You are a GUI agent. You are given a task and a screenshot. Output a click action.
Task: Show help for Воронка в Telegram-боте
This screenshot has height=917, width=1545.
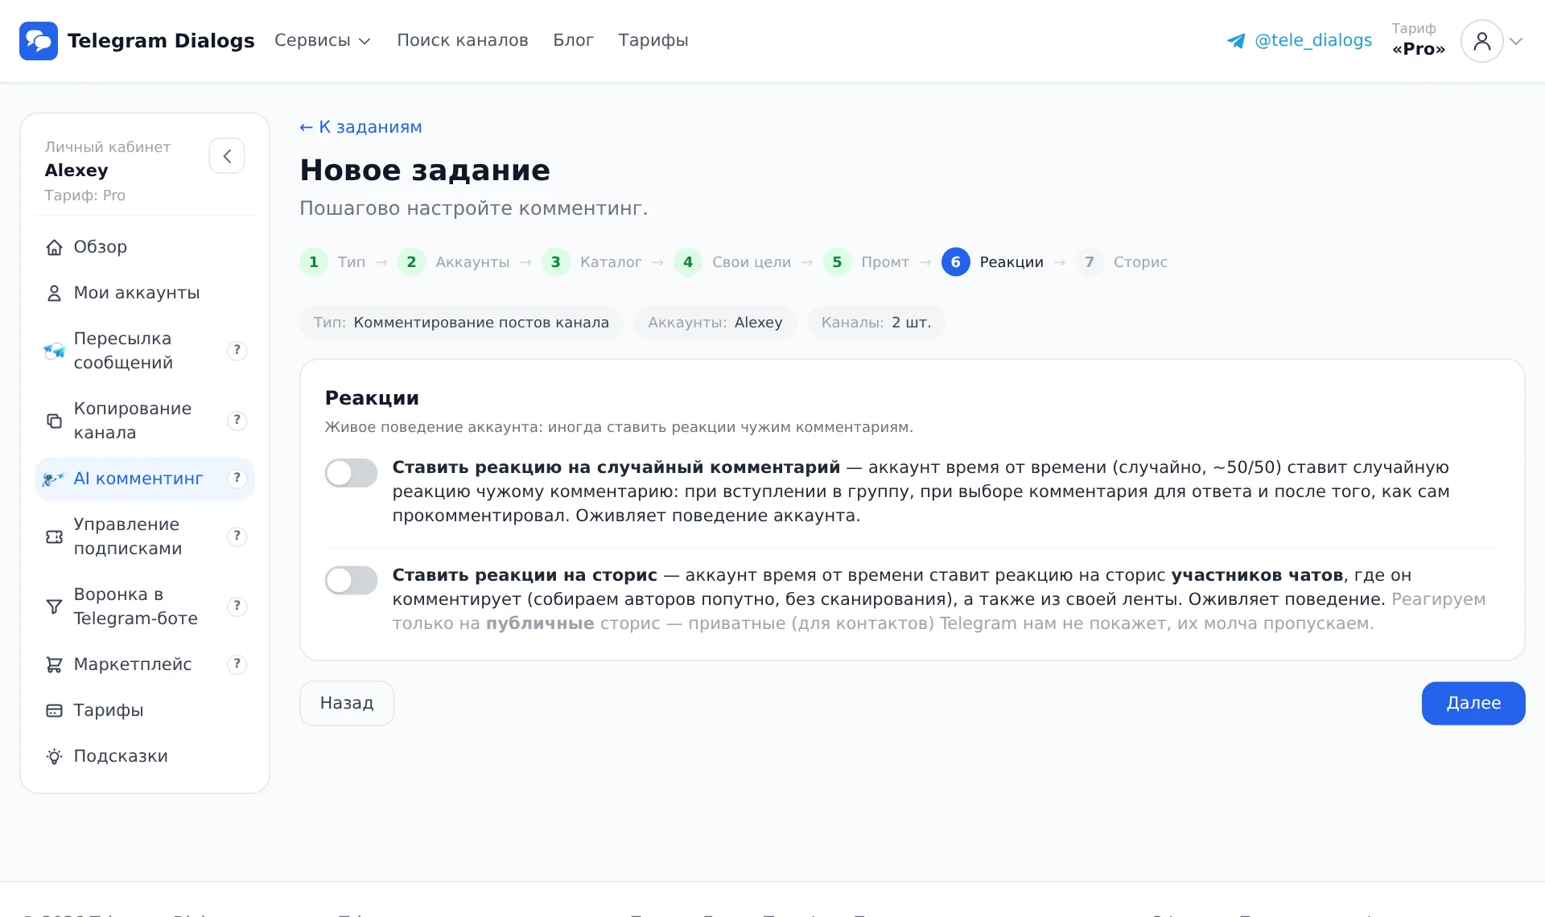coord(237,606)
